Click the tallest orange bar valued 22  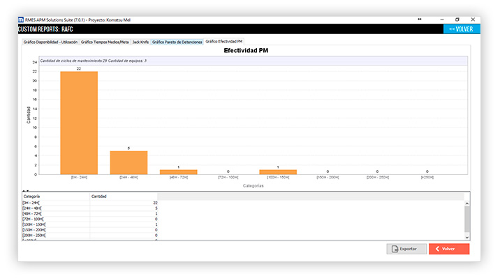[x=79, y=123]
